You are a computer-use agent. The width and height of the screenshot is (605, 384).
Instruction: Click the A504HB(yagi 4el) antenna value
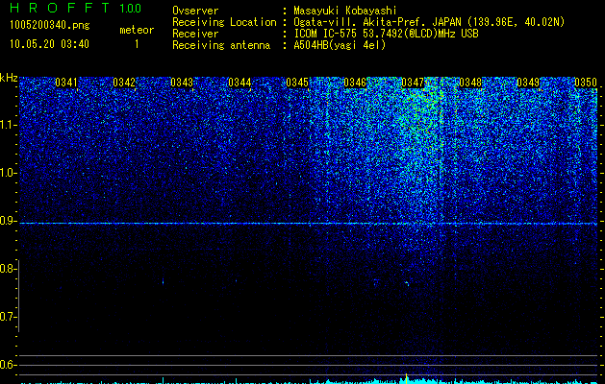(340, 45)
